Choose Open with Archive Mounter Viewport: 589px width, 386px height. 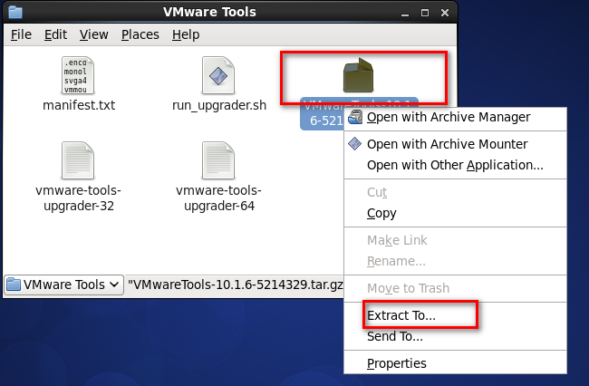[455, 144]
